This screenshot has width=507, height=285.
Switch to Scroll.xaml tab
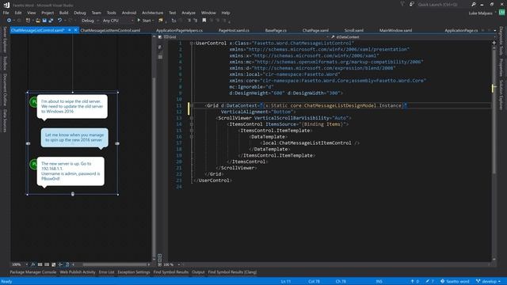(354, 30)
